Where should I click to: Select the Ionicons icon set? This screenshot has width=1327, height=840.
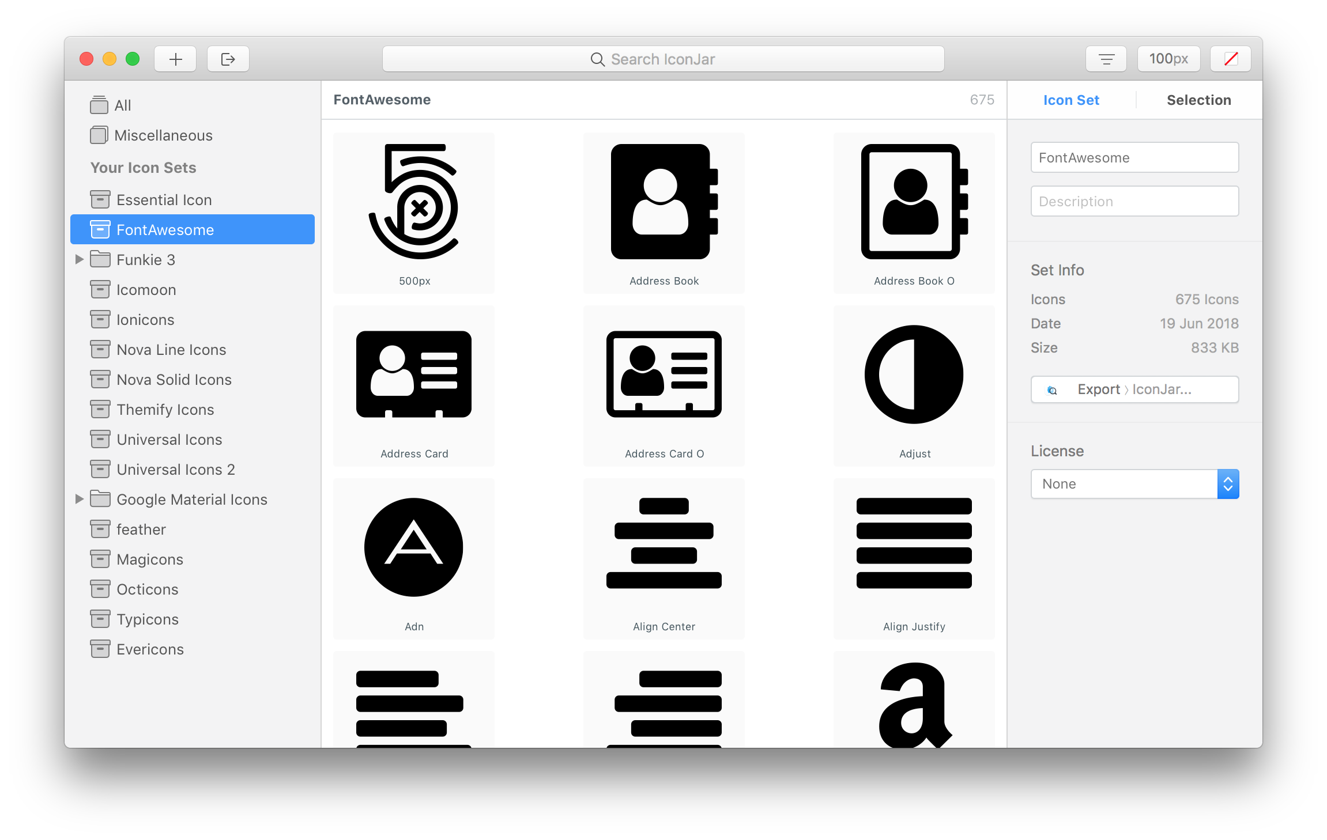(x=193, y=320)
